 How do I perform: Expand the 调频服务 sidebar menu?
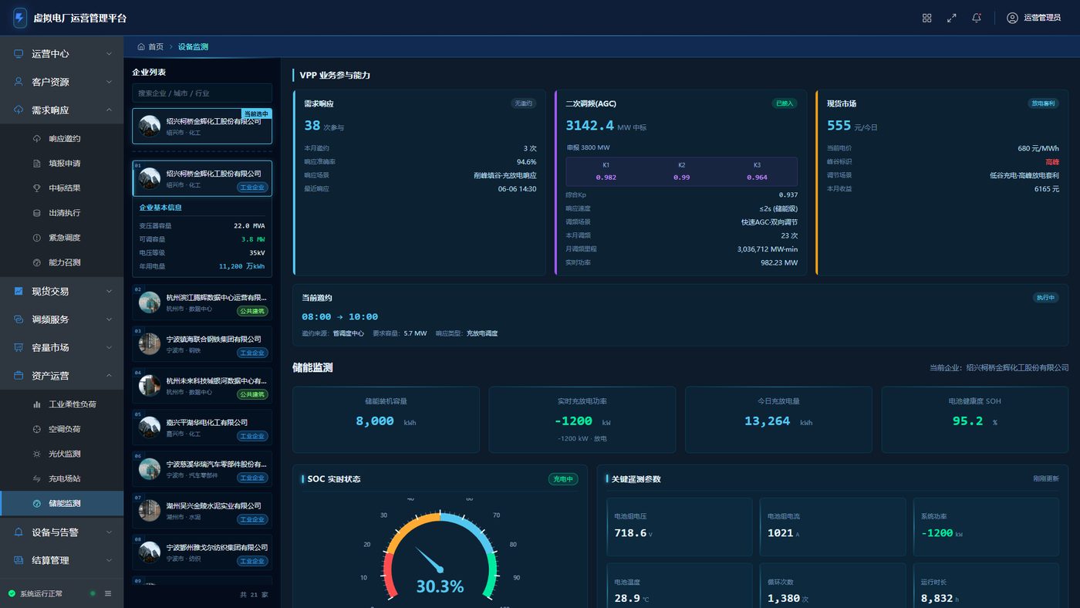(62, 319)
